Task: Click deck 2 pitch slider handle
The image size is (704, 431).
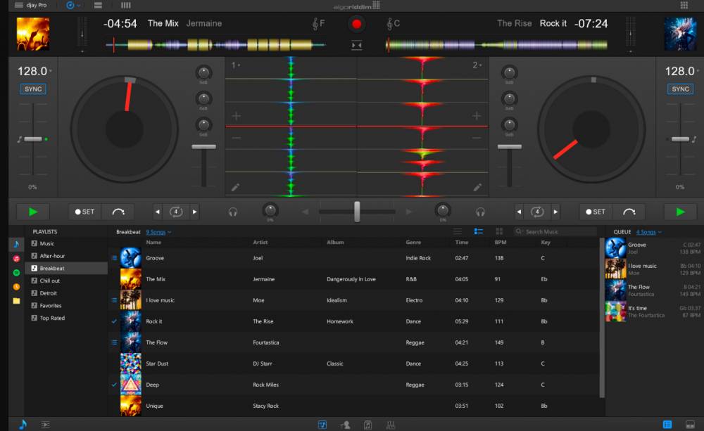Action: [680, 139]
